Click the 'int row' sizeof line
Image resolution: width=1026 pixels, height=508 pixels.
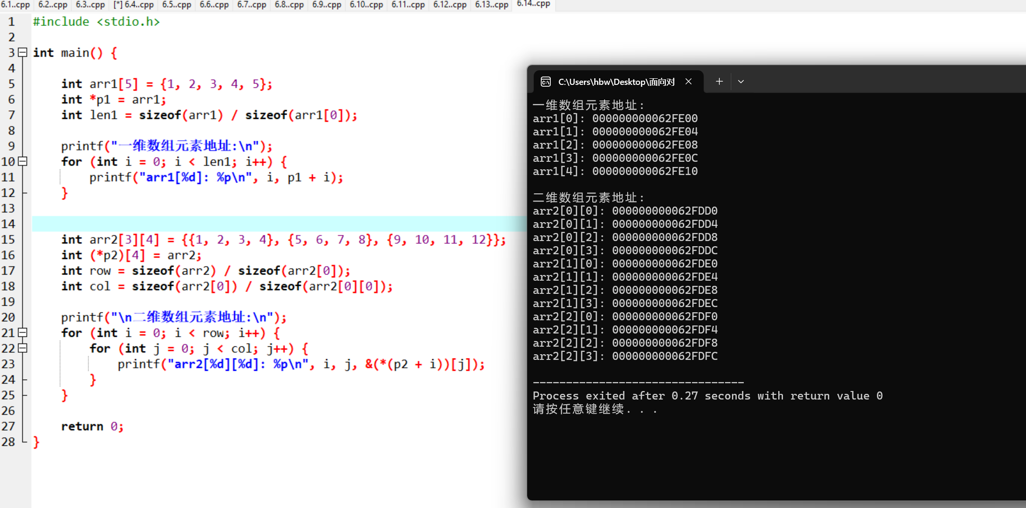[206, 271]
